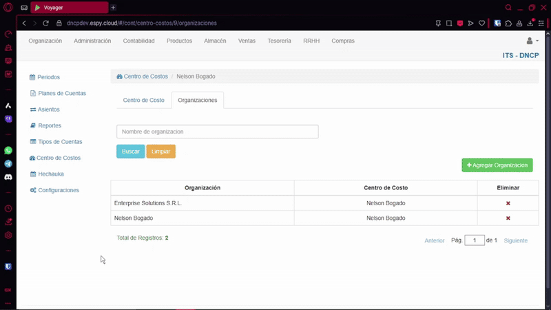Image resolution: width=551 pixels, height=310 pixels.
Task: Delete the Enterprise Solutions S.R.L. row
Action: click(508, 203)
